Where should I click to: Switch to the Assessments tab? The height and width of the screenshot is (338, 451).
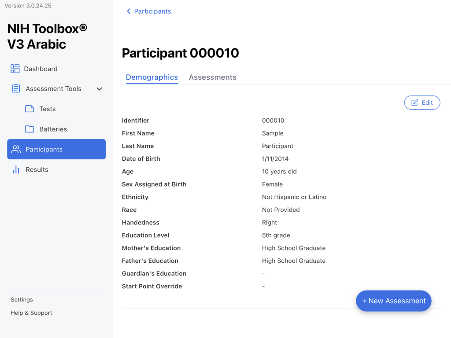tap(213, 77)
